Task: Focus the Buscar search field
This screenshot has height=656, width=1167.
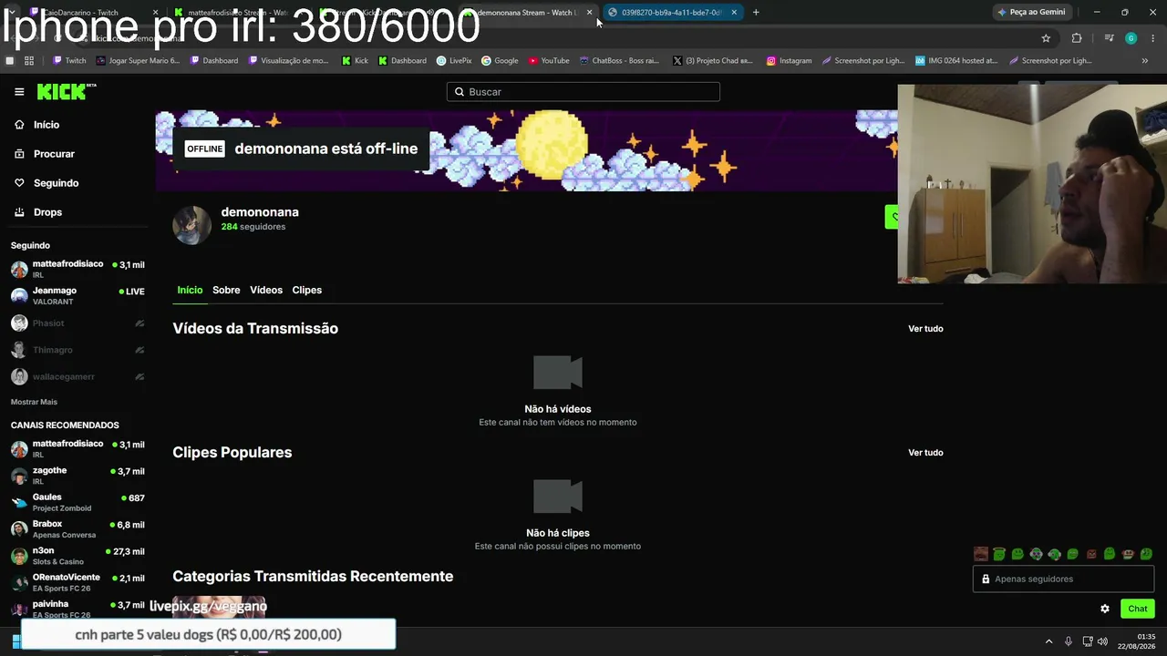Action: pos(583,92)
